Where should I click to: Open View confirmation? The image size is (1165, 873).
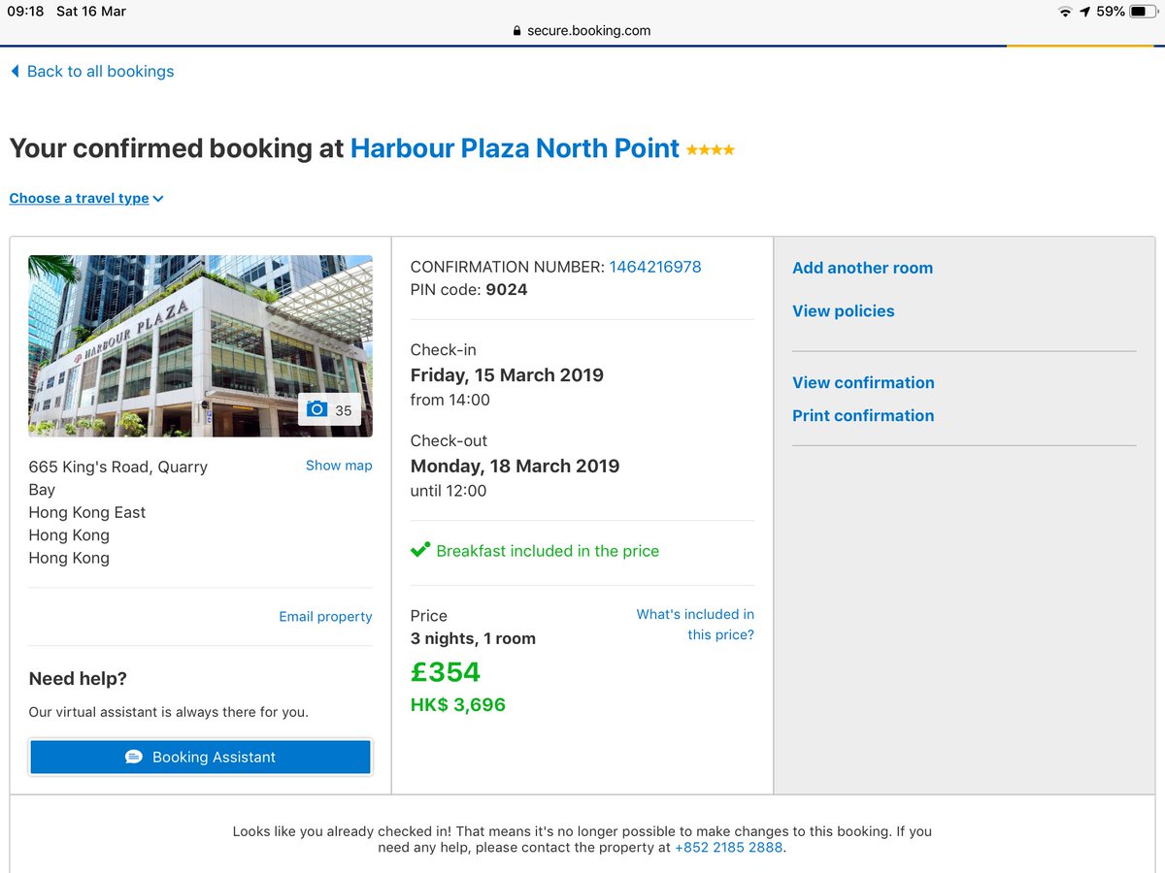(x=863, y=382)
